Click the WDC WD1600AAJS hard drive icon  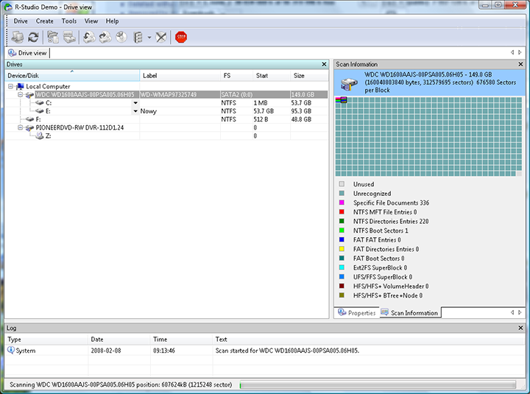point(29,95)
